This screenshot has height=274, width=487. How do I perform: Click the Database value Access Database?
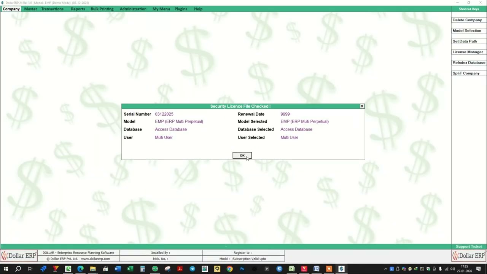[x=171, y=129]
